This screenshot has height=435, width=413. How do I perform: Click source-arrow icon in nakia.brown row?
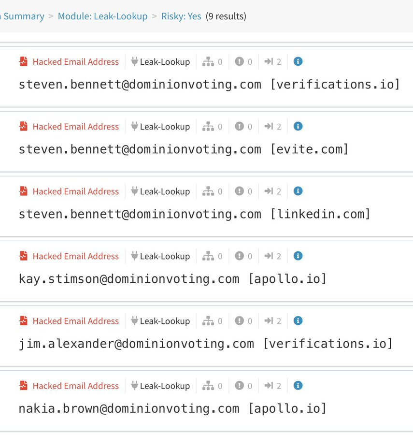[x=269, y=385]
